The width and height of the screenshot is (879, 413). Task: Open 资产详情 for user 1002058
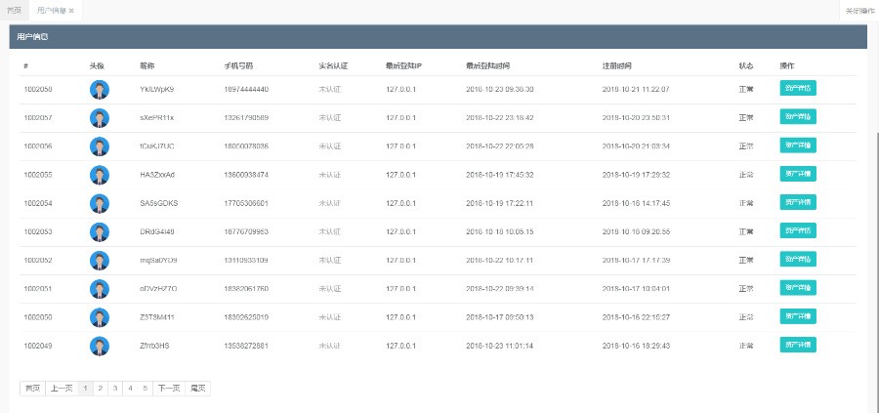click(x=797, y=88)
